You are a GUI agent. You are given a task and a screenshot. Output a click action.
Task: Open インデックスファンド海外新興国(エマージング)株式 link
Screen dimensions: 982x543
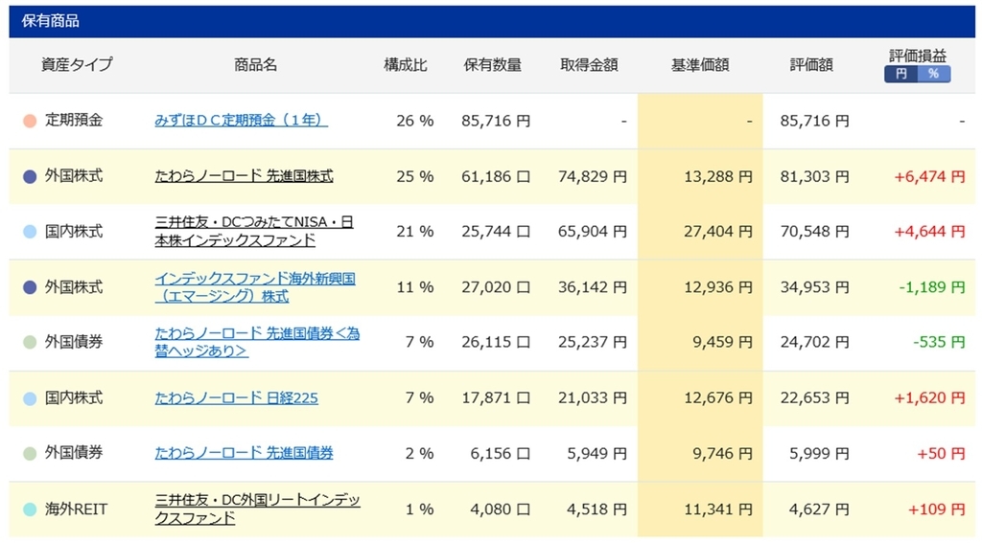[x=255, y=287]
